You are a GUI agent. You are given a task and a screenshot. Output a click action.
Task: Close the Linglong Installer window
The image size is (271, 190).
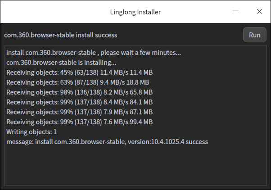(x=259, y=12)
